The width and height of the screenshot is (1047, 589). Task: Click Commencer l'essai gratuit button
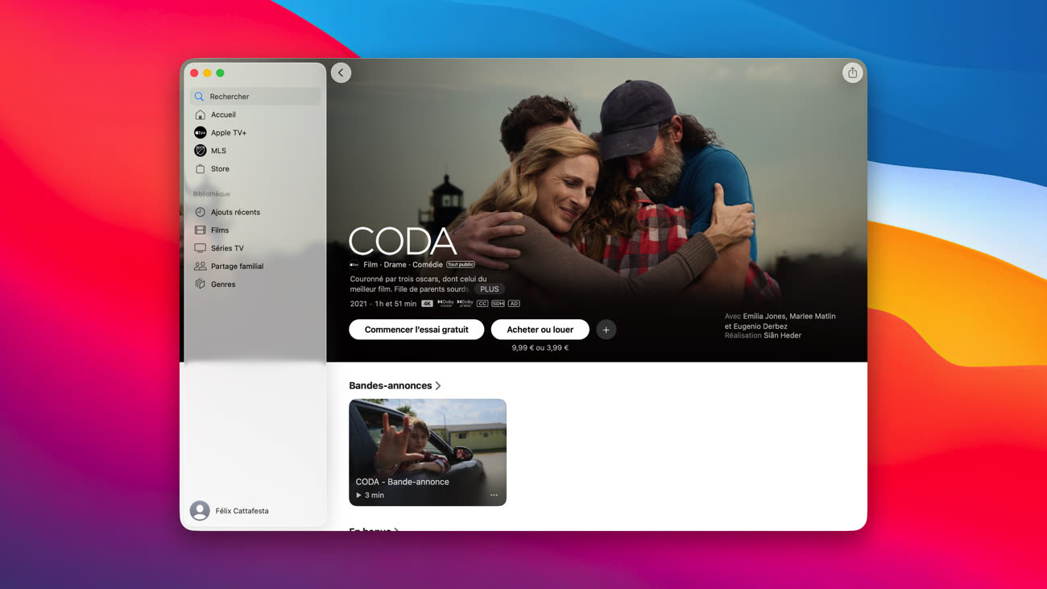pos(416,330)
